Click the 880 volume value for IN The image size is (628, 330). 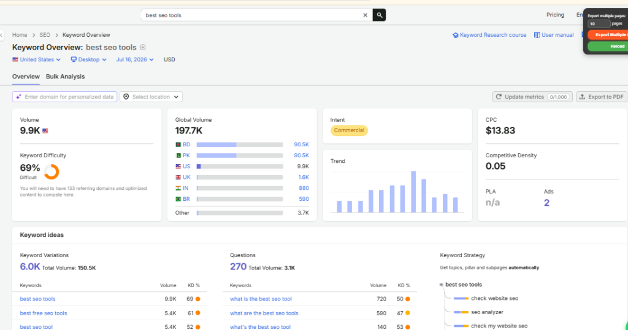pos(304,188)
